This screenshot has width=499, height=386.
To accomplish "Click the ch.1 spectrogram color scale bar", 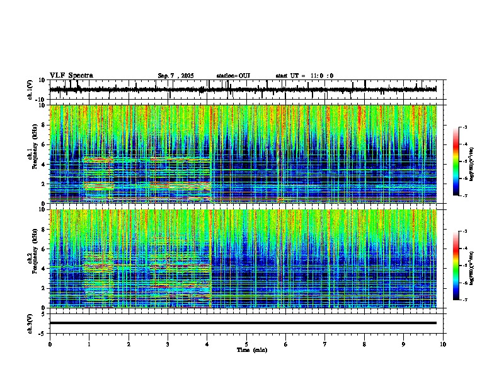I will [456, 161].
